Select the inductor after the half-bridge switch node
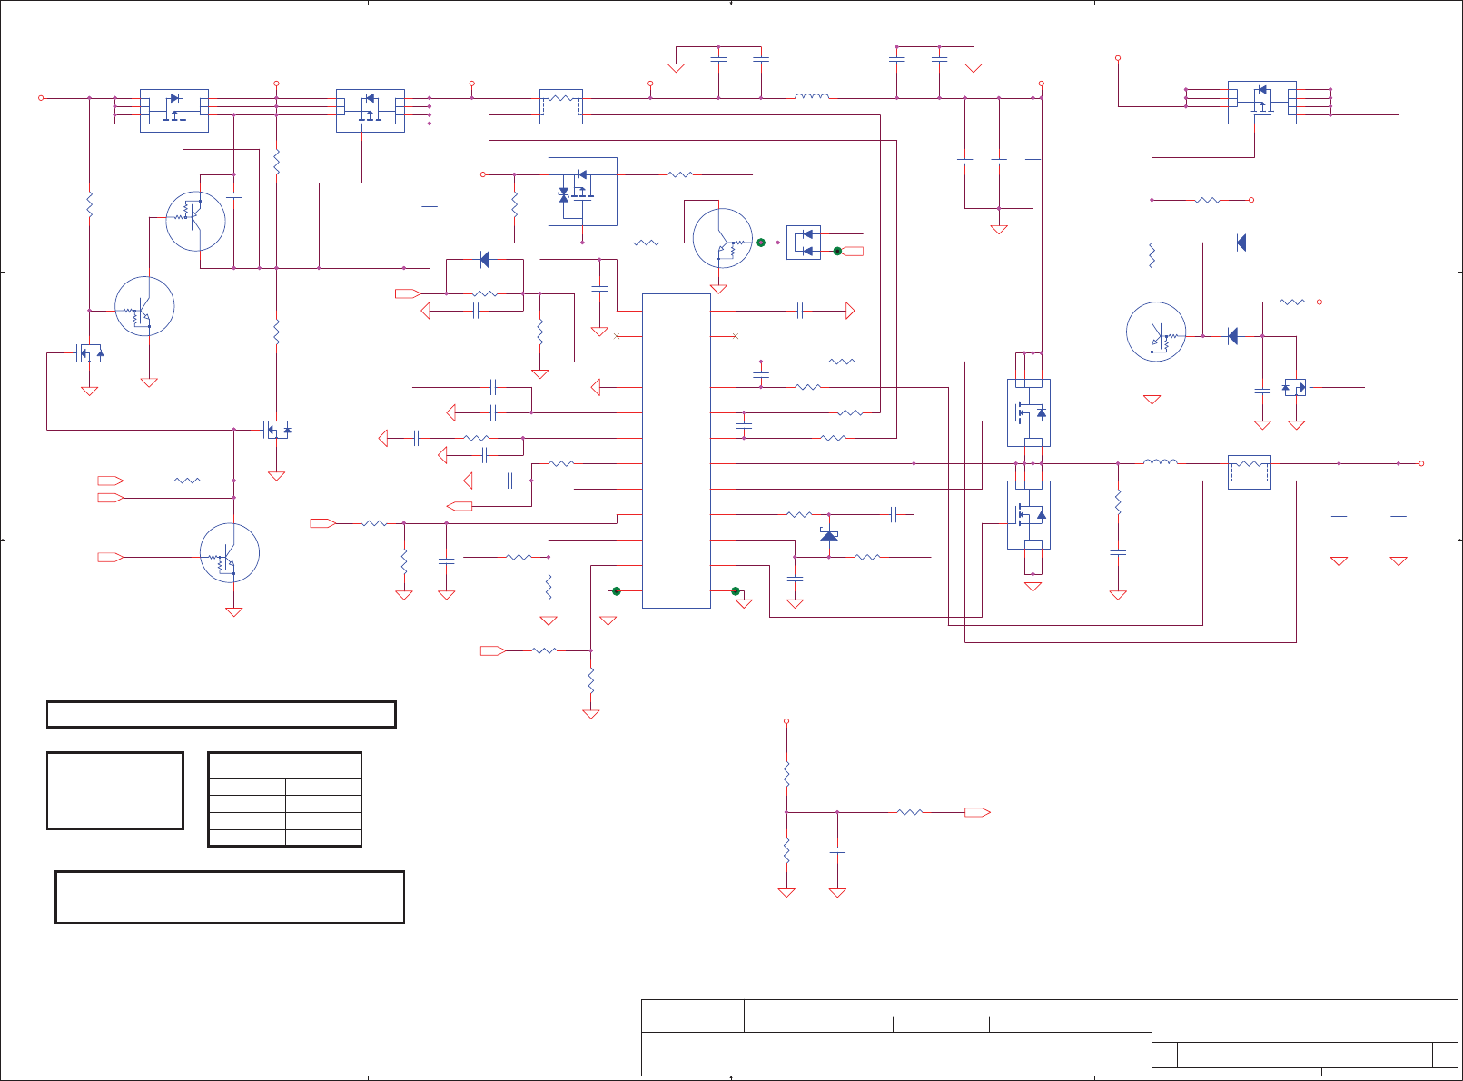Image resolution: width=1463 pixels, height=1081 pixels. (1160, 461)
